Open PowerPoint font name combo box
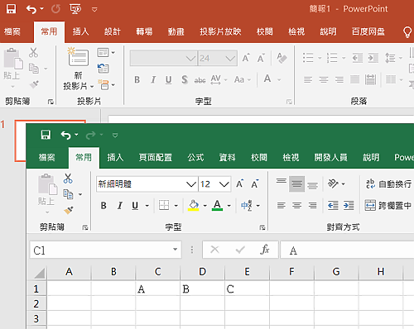 tap(163, 58)
